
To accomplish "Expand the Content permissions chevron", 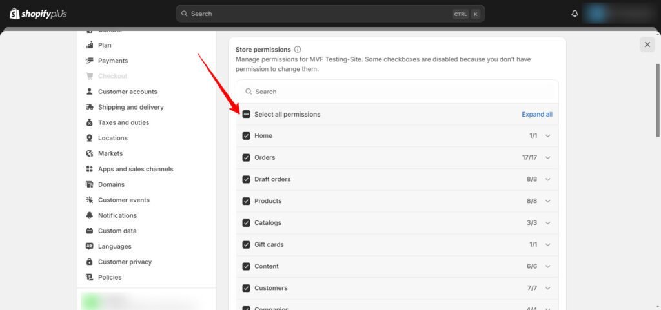I will point(548,266).
